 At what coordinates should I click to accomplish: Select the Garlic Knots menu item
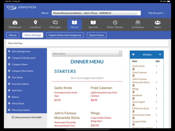[x=63, y=88]
